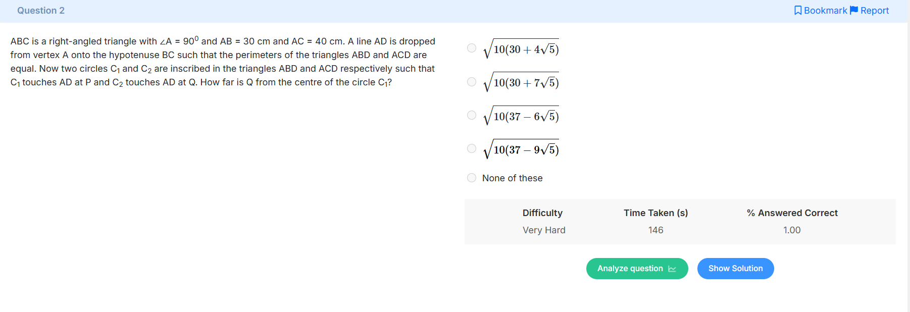Select the option 10(30 + 7√5) radio button
The image size is (910, 312).
pyautogui.click(x=472, y=82)
